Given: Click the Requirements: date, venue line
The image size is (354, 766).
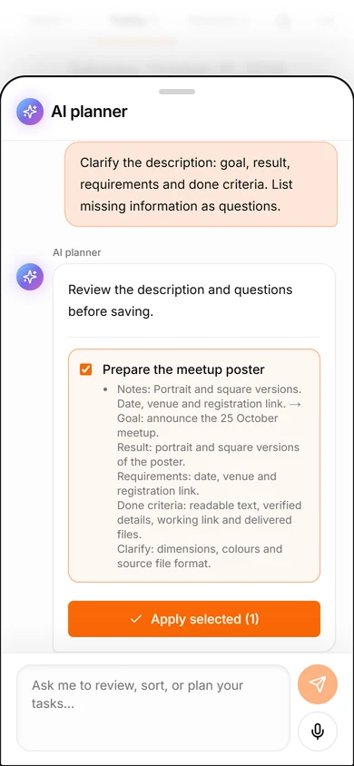Looking at the screenshot, I should pyautogui.click(x=196, y=483).
